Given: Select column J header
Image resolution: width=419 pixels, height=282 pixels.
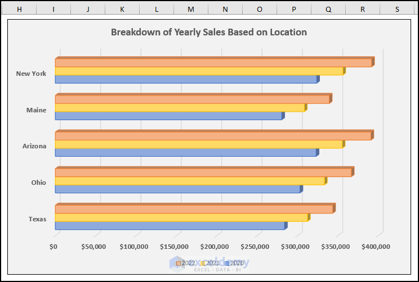Looking at the screenshot, I should [x=88, y=9].
